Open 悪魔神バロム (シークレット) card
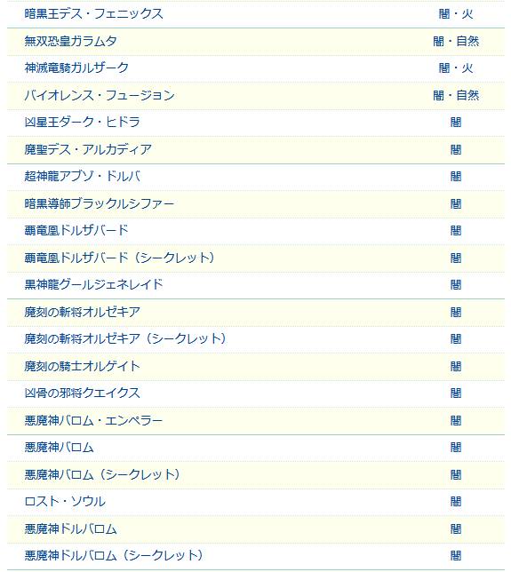Screen dimensions: 511x572 click(x=102, y=474)
